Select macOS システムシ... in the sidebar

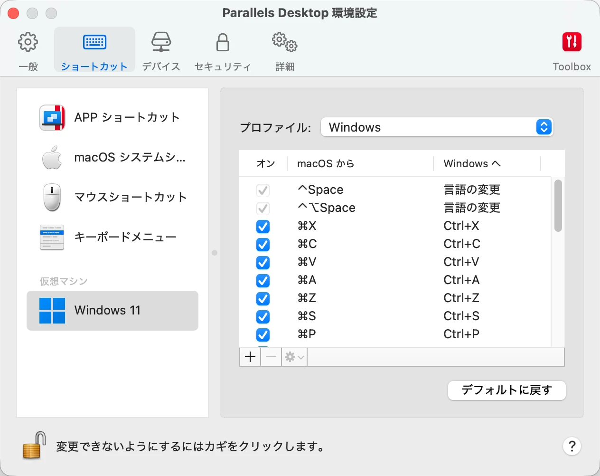pyautogui.click(x=112, y=157)
